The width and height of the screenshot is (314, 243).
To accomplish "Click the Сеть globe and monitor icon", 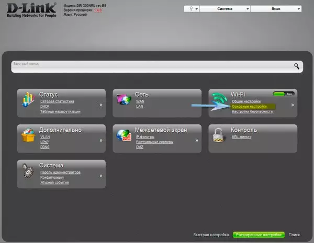I will pyautogui.click(x=124, y=99).
